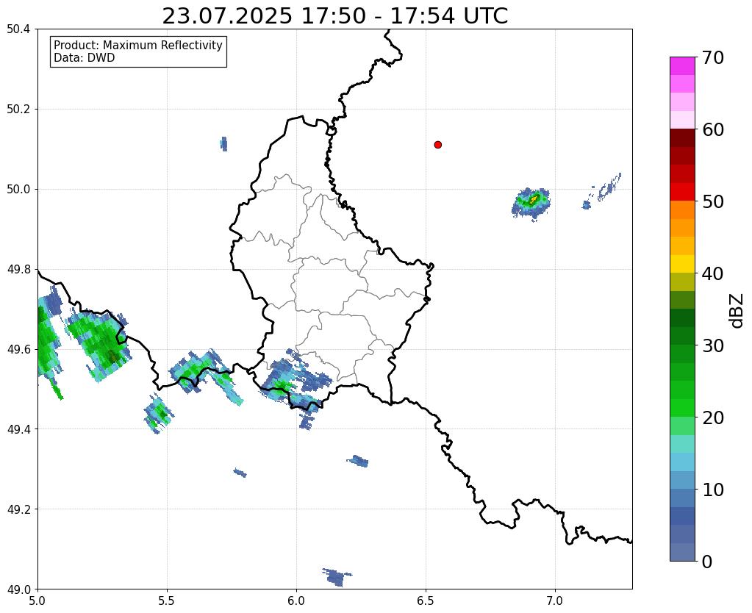Click the colorbar tick label "20"
The image size is (752, 613).
[713, 417]
